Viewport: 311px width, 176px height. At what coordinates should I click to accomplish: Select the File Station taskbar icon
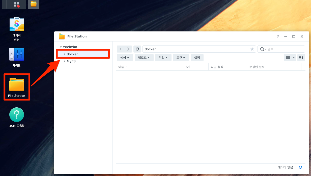tap(33, 4)
